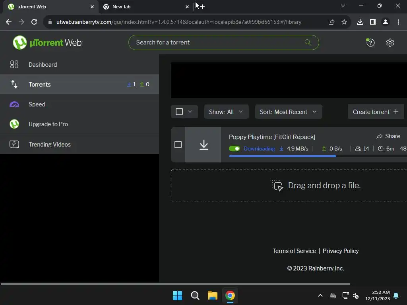
Task: Open Privacy Policy link
Action: pos(341,251)
